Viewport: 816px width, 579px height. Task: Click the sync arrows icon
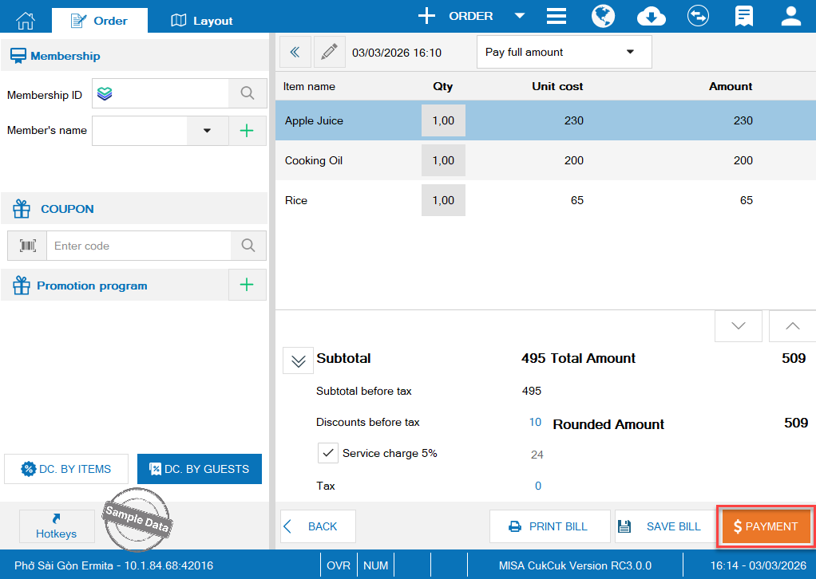pyautogui.click(x=698, y=16)
